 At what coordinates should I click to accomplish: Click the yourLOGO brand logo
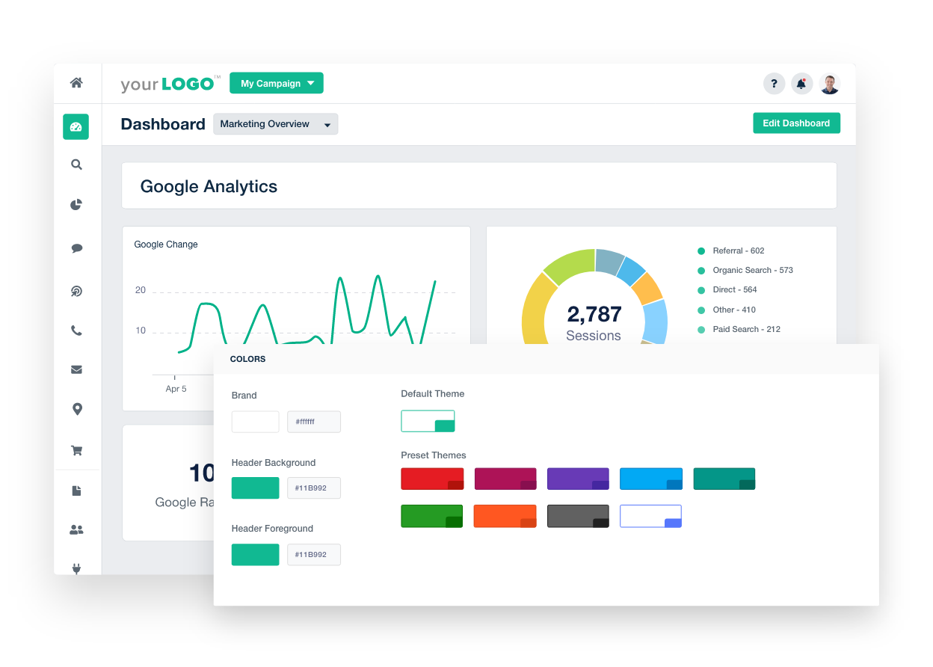point(170,84)
